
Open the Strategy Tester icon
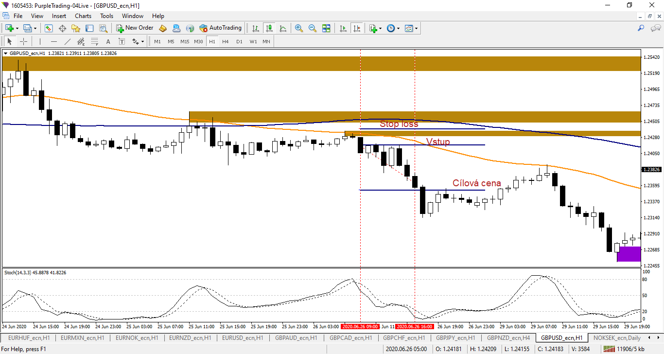103,28
